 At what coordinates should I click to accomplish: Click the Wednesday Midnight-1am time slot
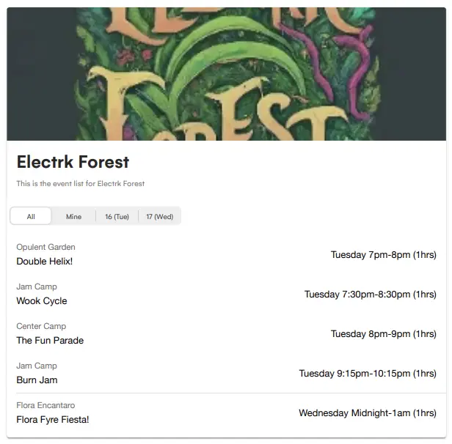pos(367,413)
